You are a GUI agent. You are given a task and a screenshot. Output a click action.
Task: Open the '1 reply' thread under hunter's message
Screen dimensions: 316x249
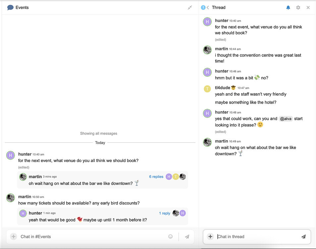point(165,213)
